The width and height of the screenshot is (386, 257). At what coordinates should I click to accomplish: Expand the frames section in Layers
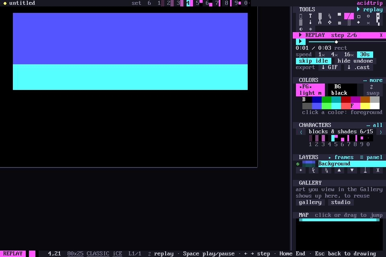click(341, 157)
